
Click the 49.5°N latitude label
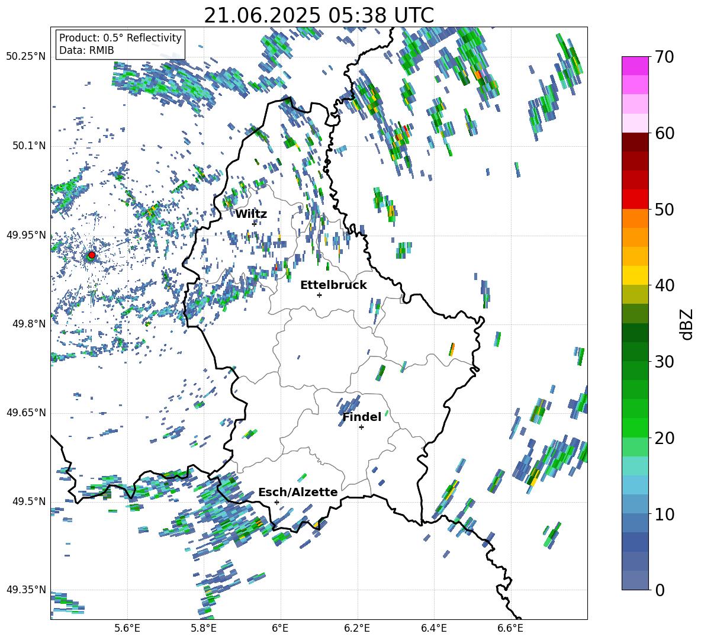[x=28, y=501]
